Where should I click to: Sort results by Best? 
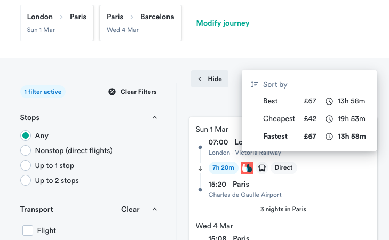click(x=271, y=101)
